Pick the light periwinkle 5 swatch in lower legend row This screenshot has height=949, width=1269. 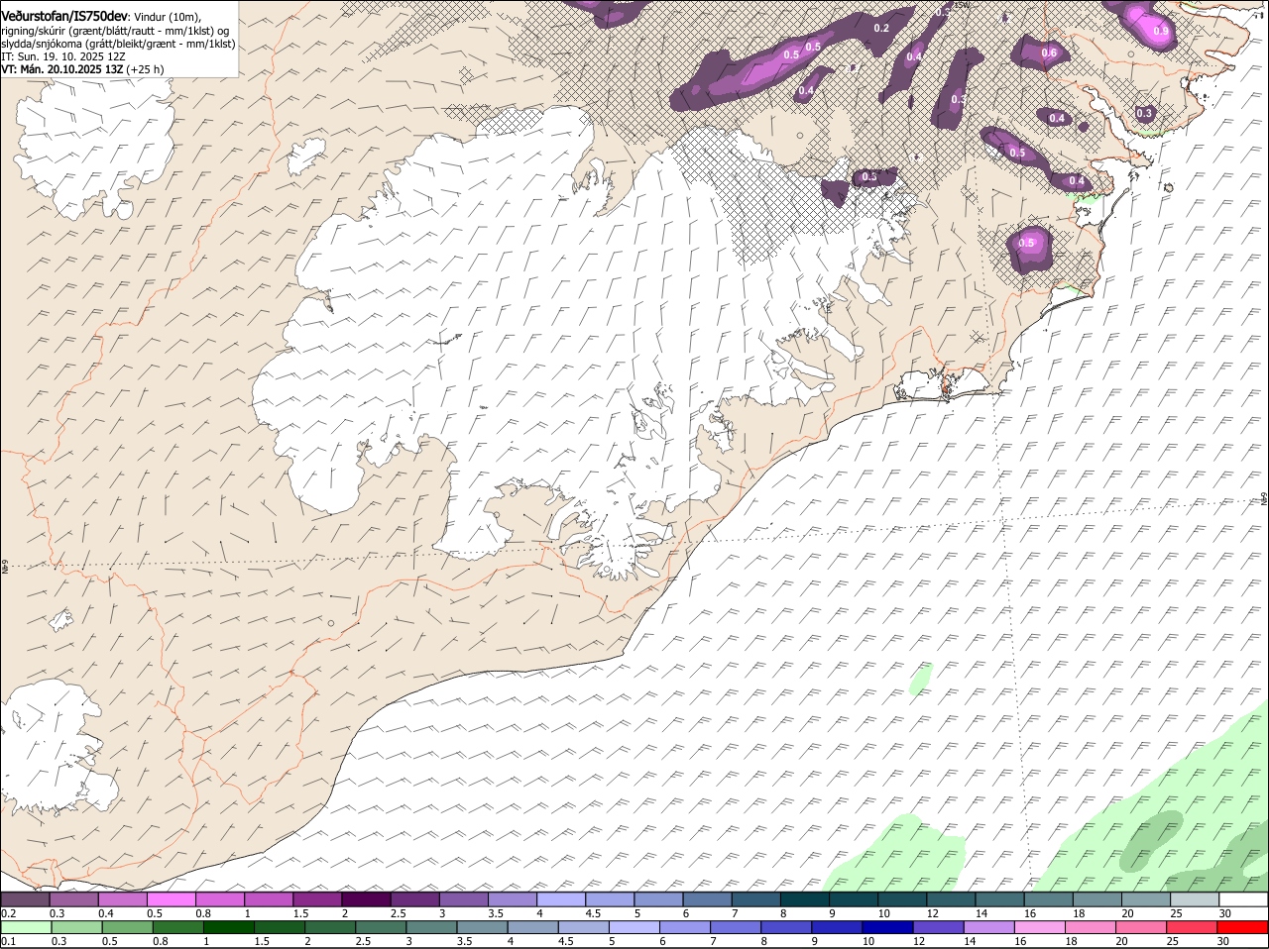coord(634,927)
